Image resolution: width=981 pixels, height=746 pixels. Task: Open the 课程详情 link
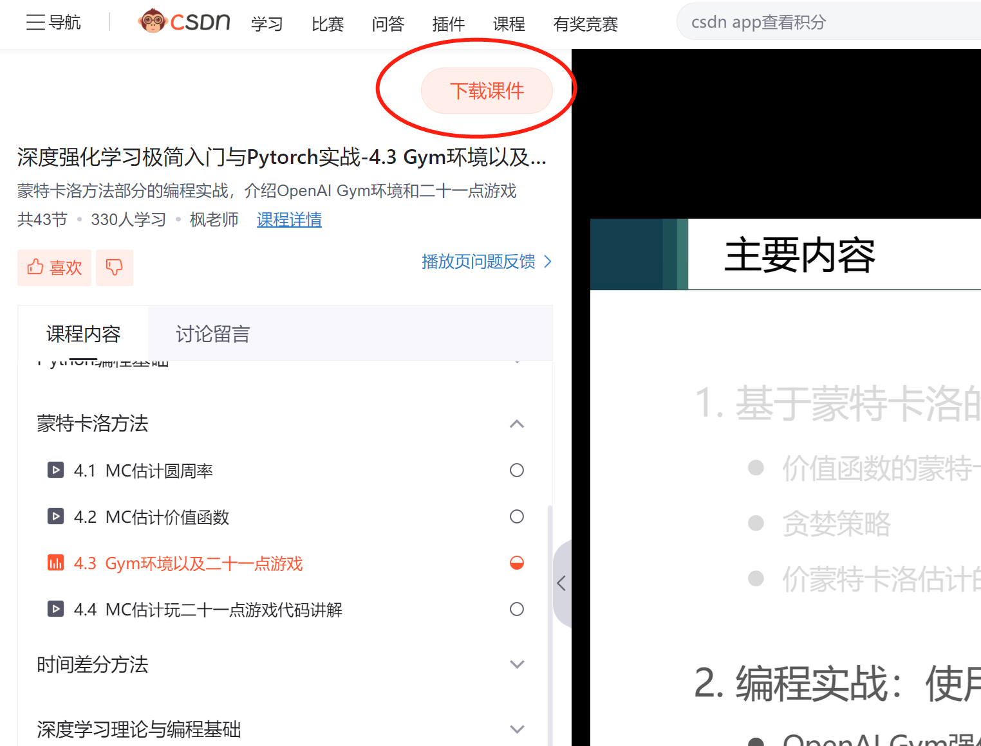(289, 220)
